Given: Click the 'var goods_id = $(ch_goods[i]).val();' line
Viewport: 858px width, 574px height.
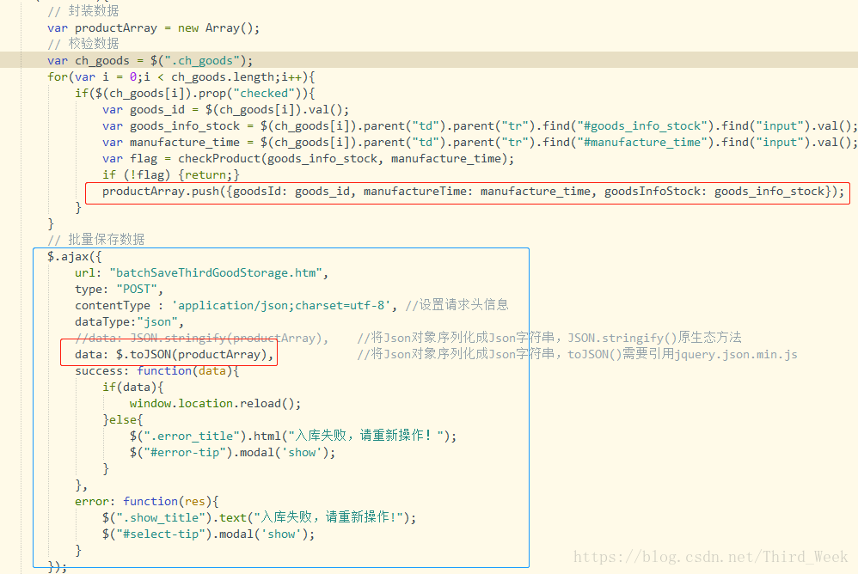Looking at the screenshot, I should [x=225, y=110].
